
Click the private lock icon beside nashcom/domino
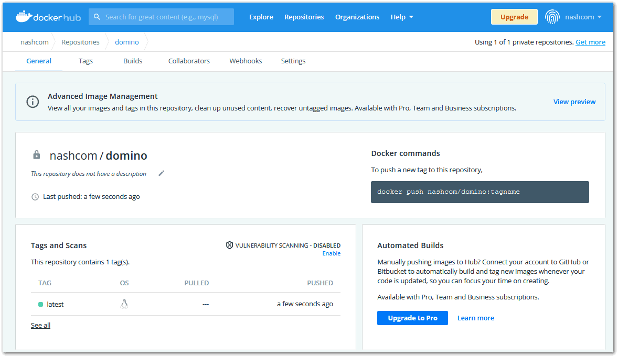click(36, 155)
